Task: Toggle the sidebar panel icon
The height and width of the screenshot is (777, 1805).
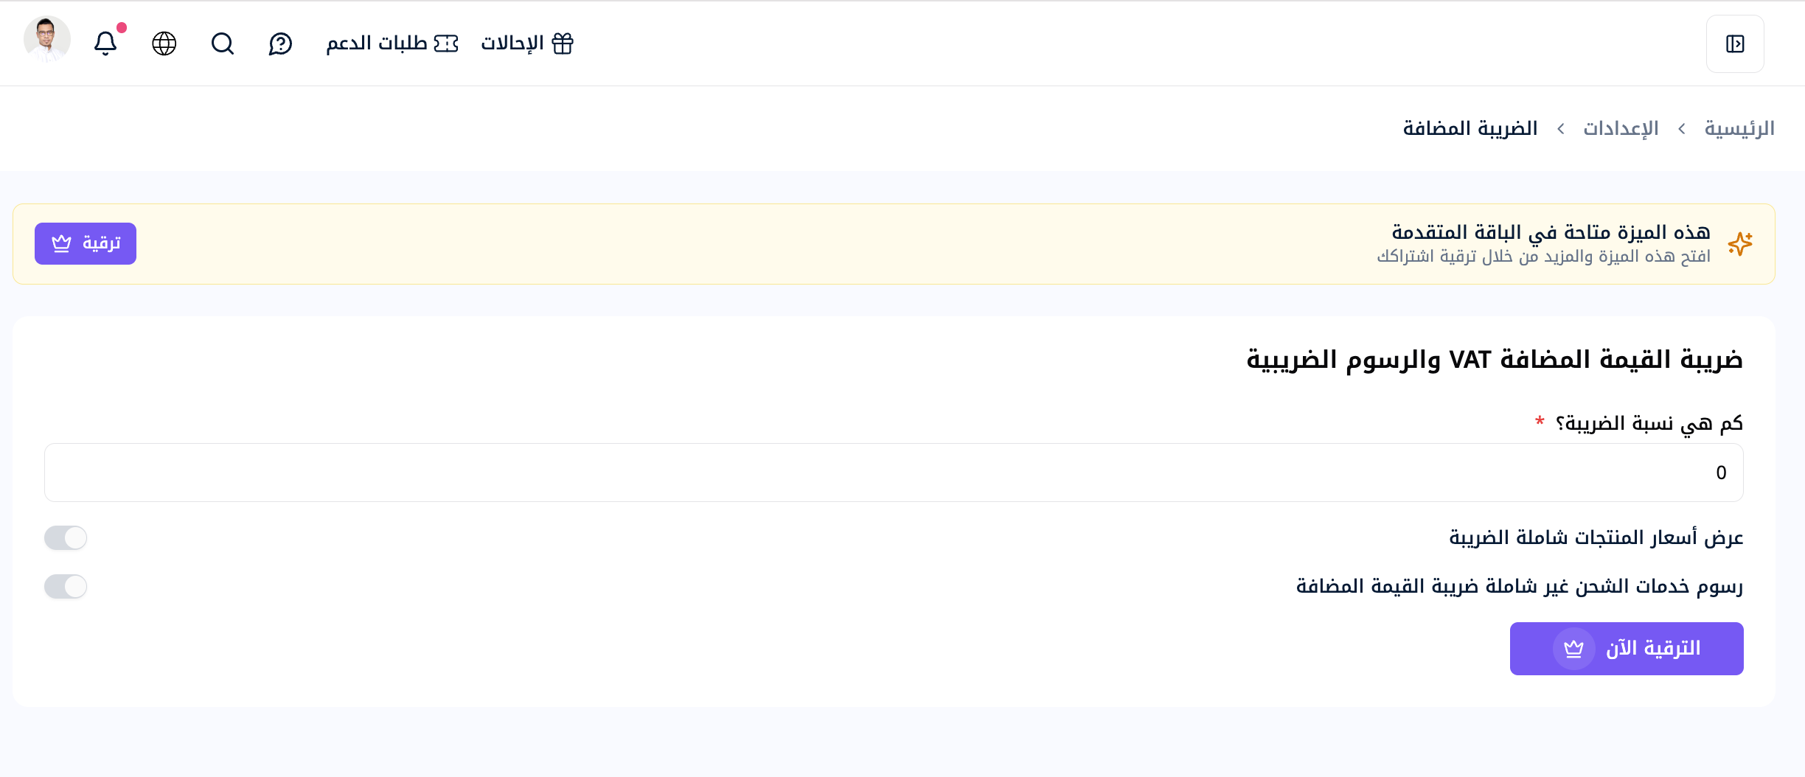Action: [x=1735, y=44]
